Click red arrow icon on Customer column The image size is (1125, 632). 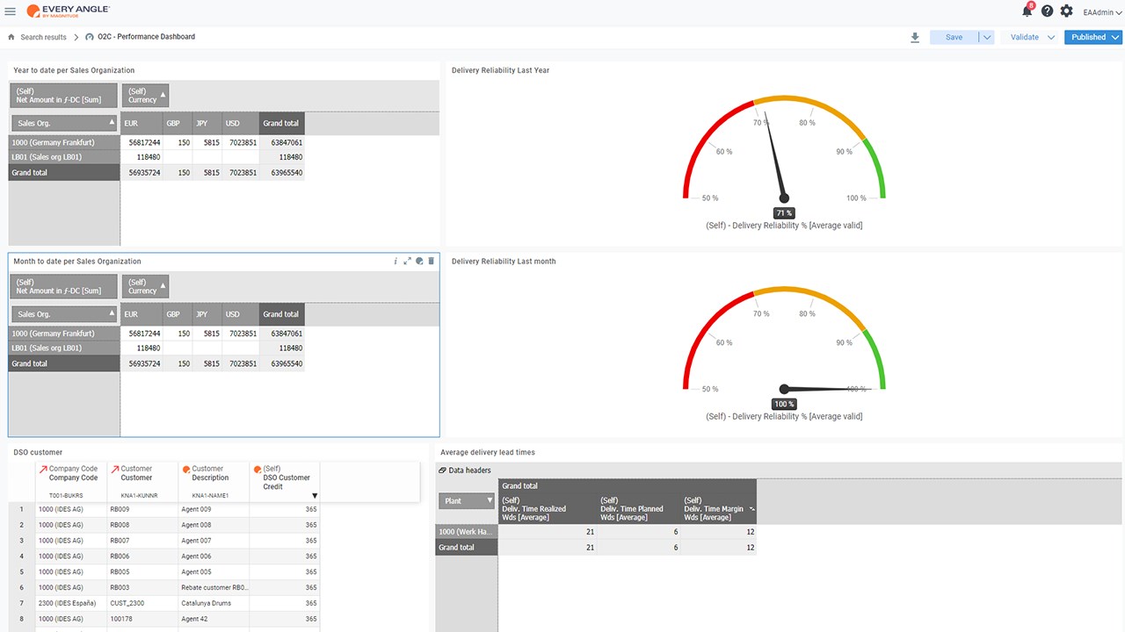coord(114,469)
